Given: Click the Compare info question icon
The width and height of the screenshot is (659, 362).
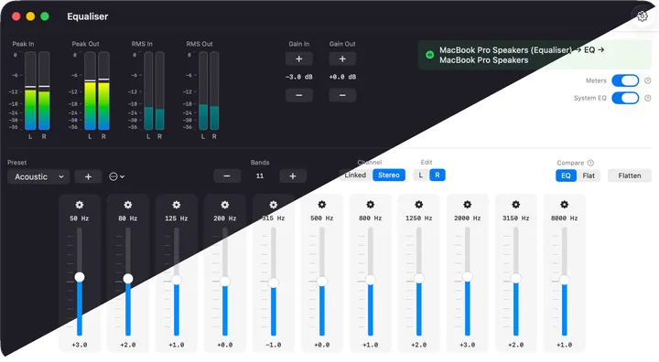Looking at the screenshot, I should 590,163.
